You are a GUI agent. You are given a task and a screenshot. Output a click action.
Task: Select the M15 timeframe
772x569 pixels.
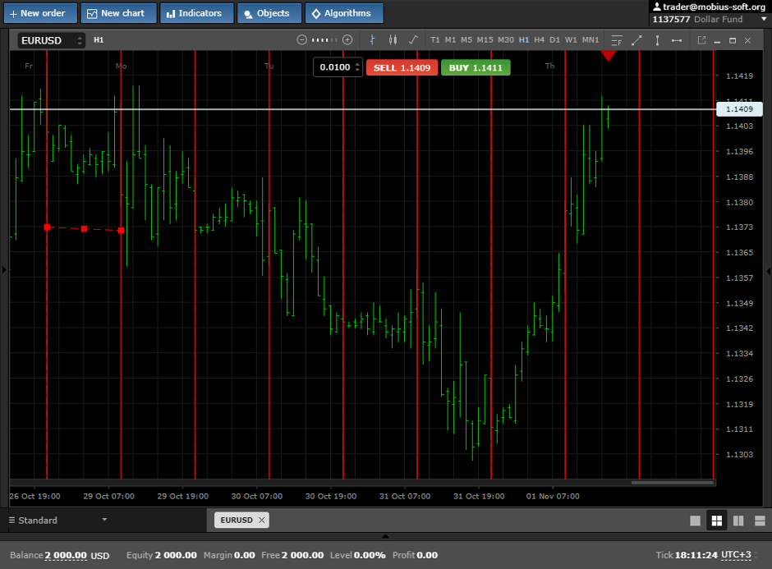[x=485, y=40]
